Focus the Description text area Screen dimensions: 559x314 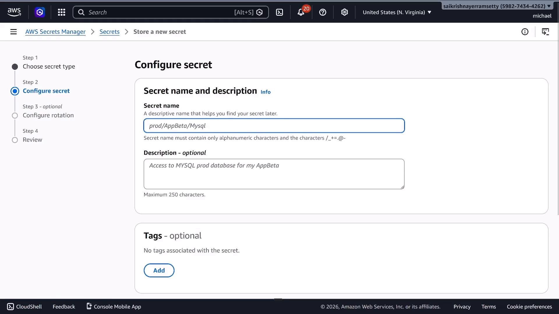pos(274,174)
